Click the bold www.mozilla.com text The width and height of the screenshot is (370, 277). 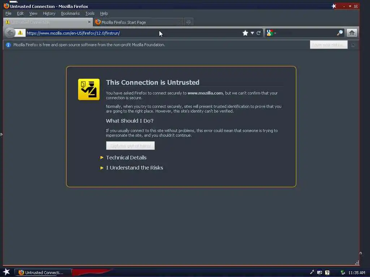(x=205, y=93)
